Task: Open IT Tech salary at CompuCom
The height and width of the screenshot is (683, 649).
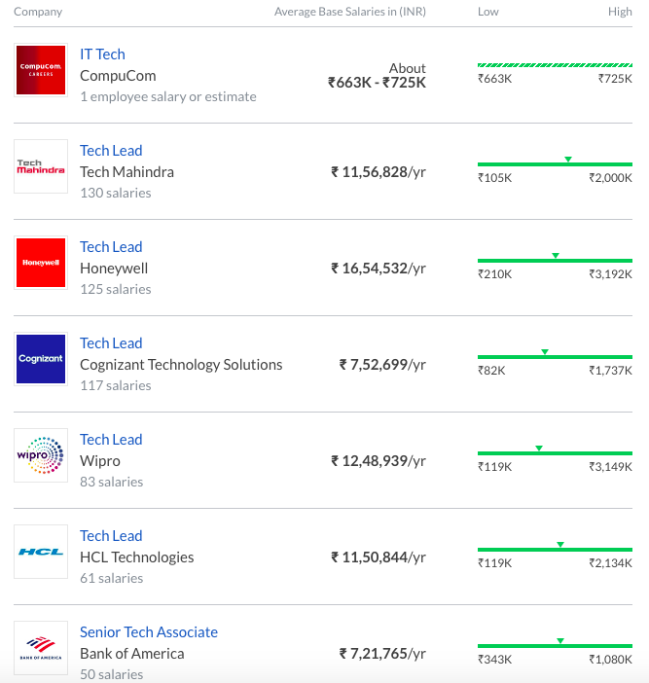Action: click(x=102, y=54)
